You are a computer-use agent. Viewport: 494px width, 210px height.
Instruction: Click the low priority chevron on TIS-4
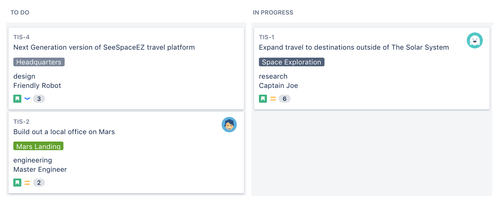click(27, 99)
